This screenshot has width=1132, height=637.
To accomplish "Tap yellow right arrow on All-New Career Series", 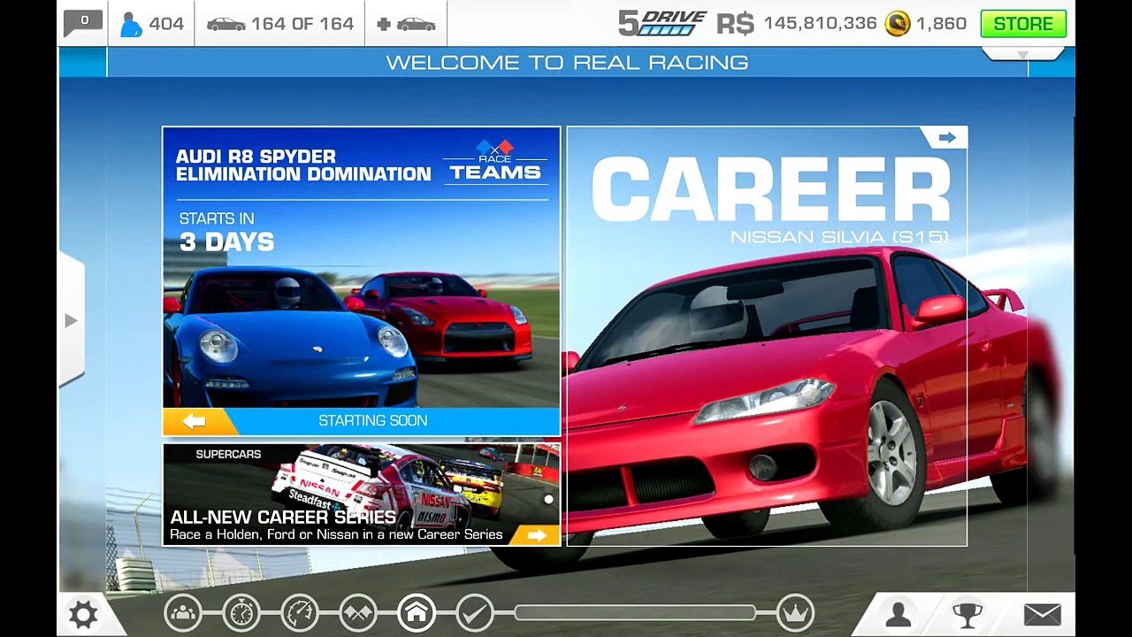I will tap(536, 534).
